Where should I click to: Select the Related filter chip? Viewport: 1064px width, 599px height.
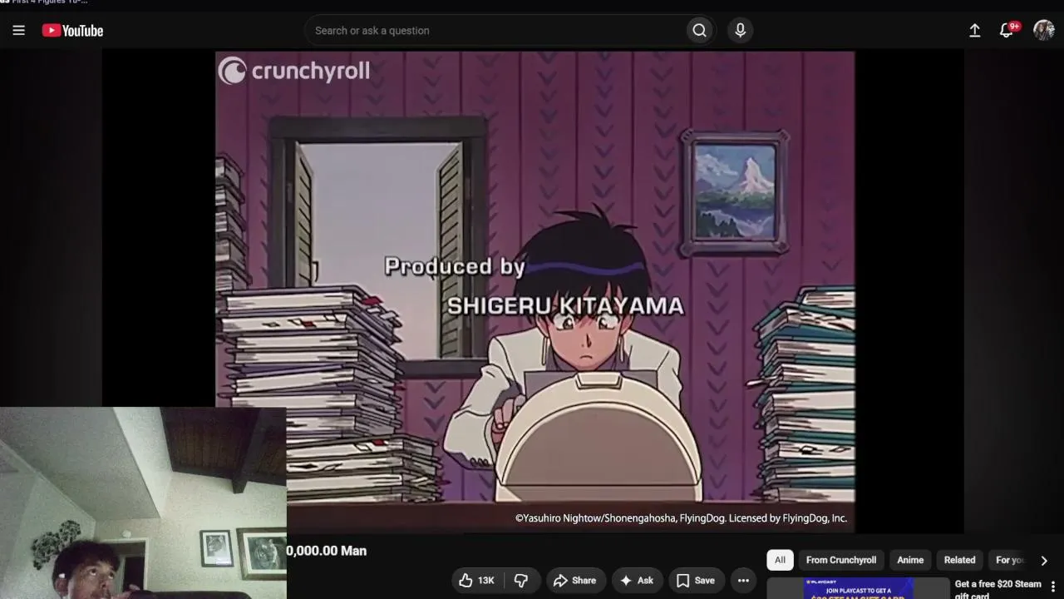[x=959, y=560]
